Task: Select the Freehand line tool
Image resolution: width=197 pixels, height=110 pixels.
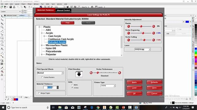Action: click(2, 31)
